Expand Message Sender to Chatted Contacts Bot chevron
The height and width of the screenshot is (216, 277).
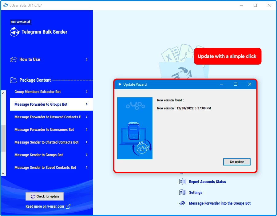[x=87, y=142]
